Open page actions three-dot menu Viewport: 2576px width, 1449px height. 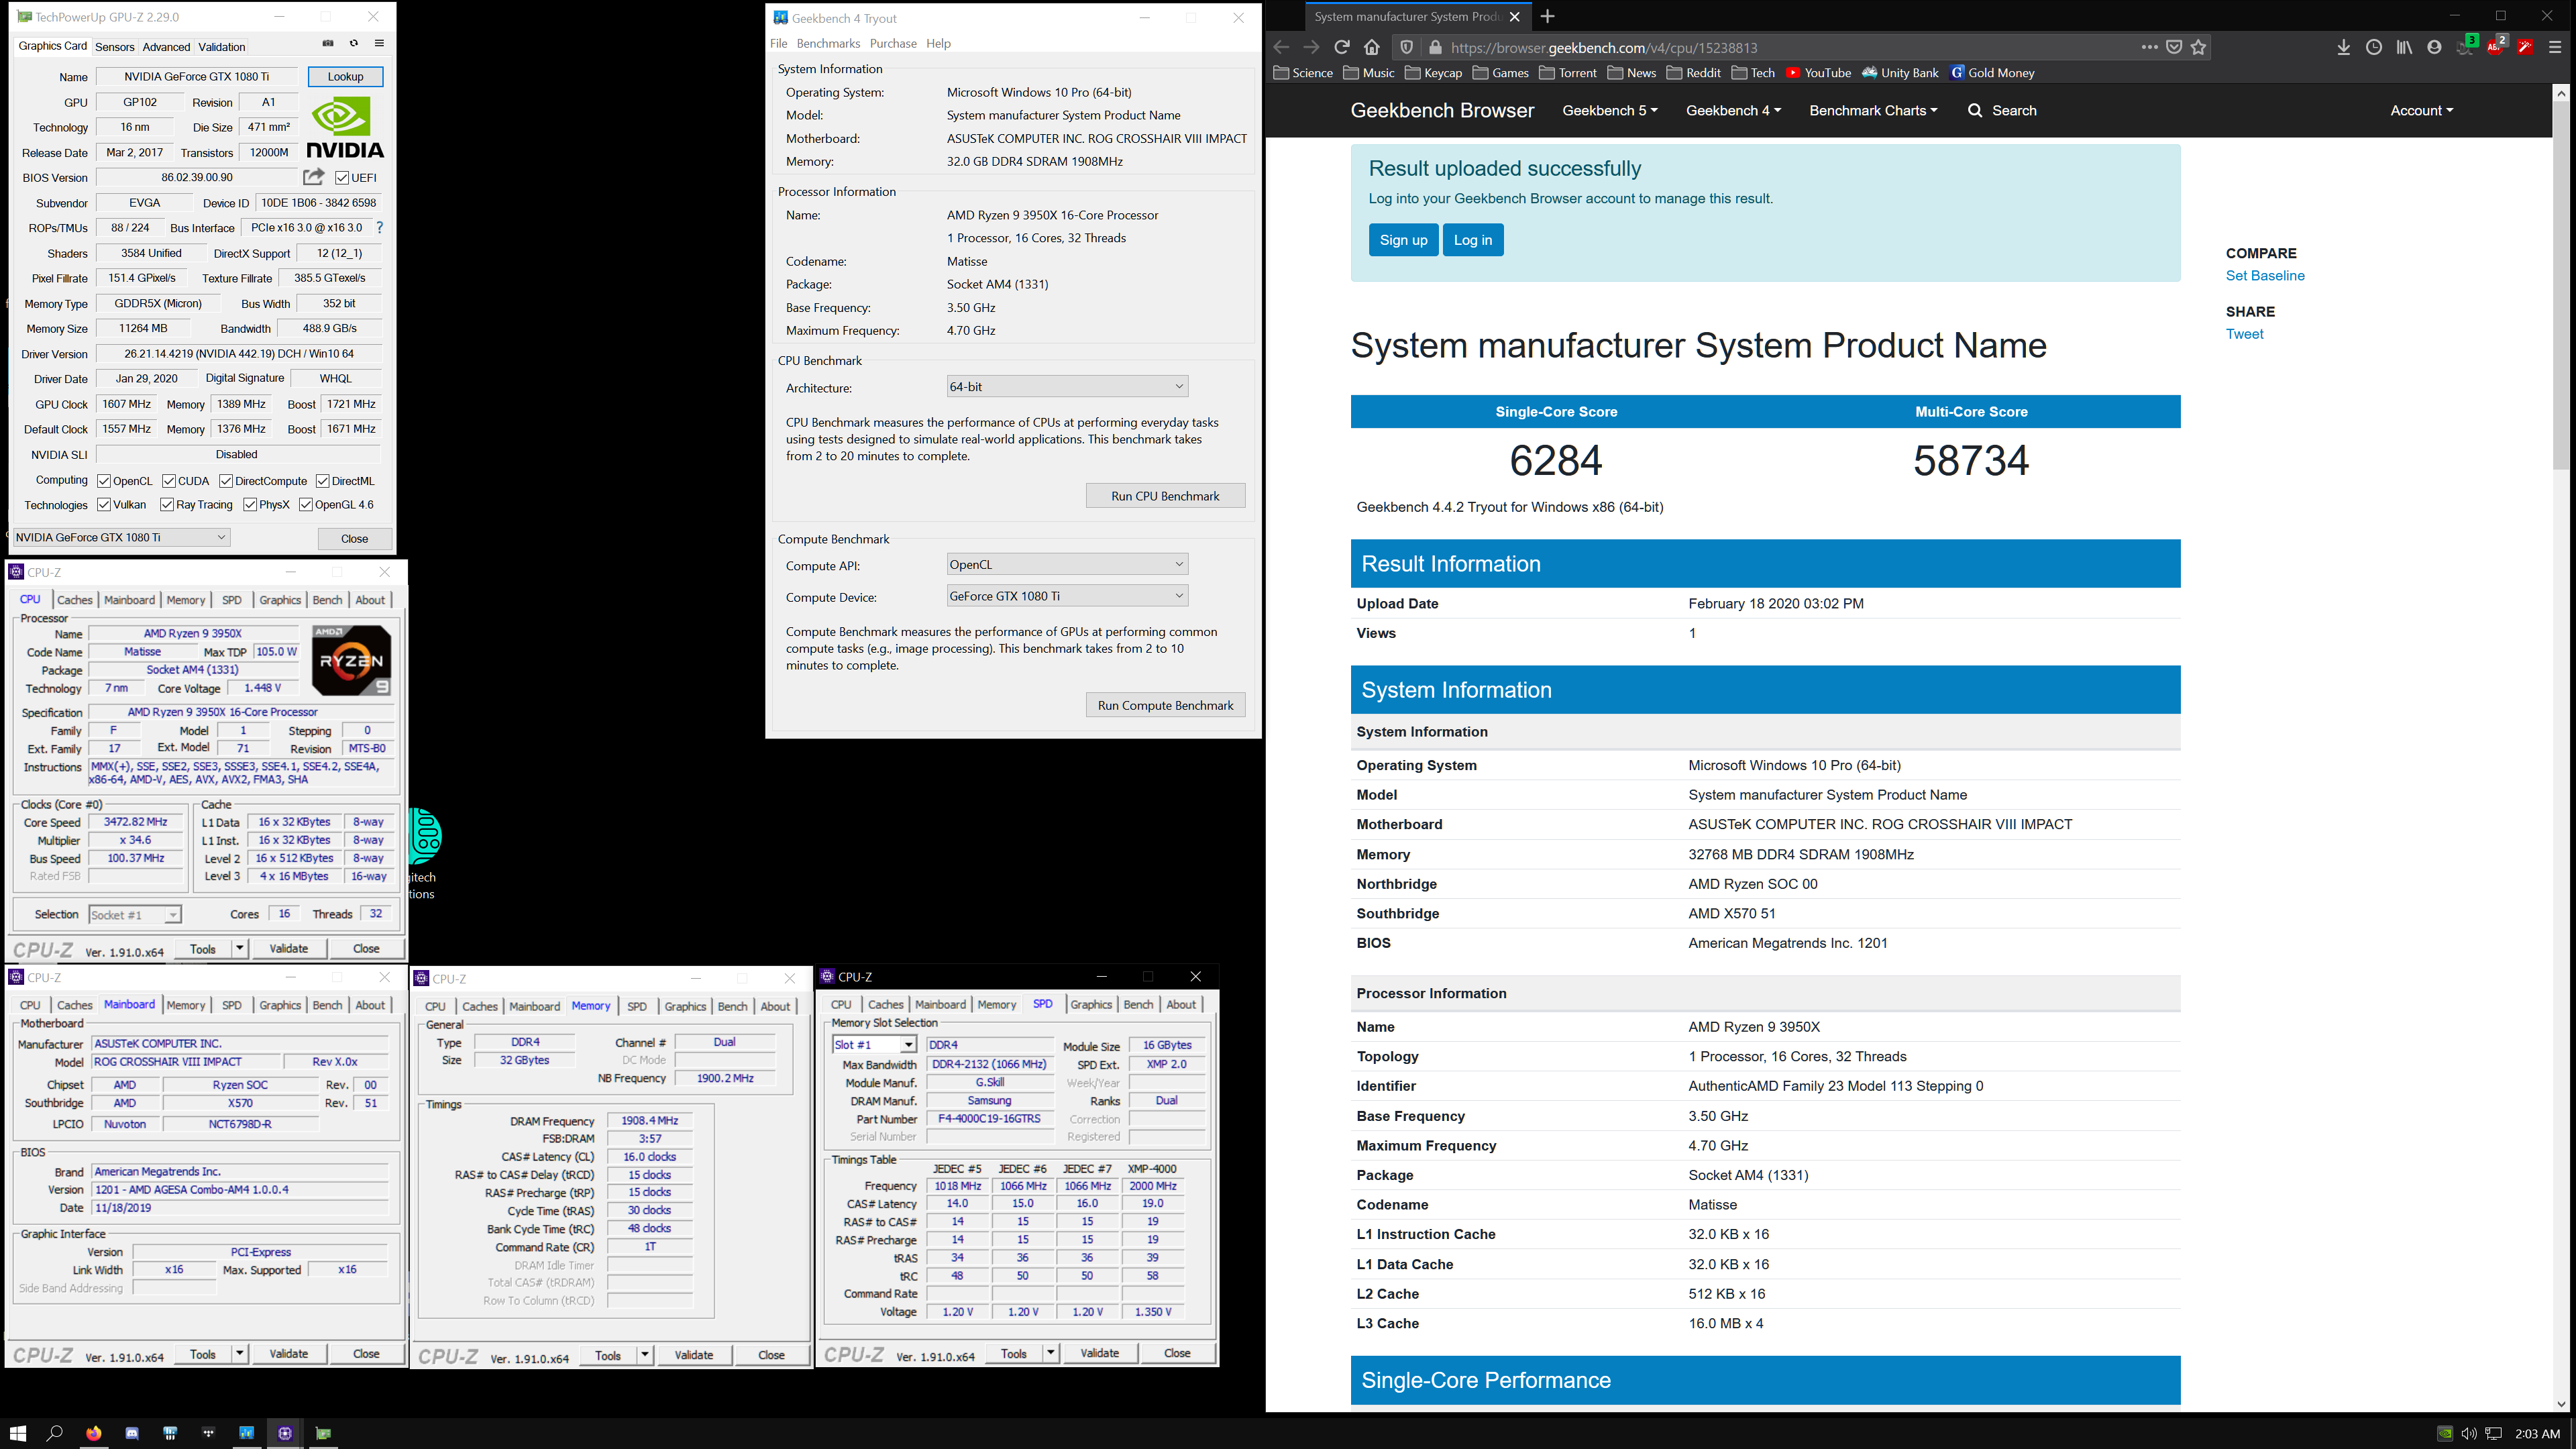click(x=2149, y=47)
